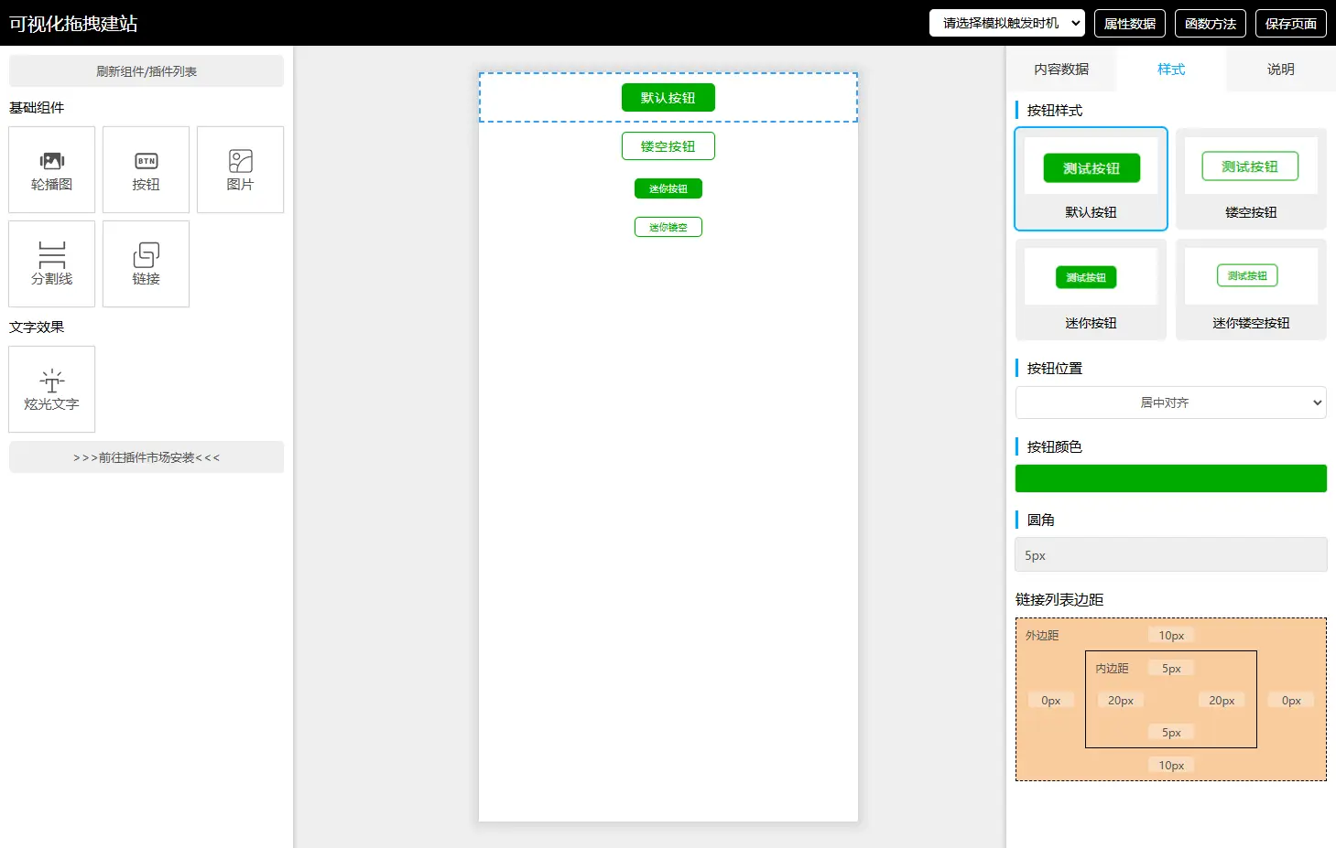Click the 属性数据 button
Viewport: 1336px width, 848px height.
pos(1129,24)
